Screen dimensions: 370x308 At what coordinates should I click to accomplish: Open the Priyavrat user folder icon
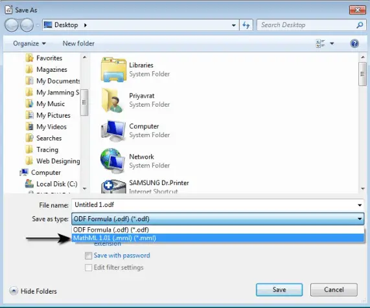(x=113, y=100)
